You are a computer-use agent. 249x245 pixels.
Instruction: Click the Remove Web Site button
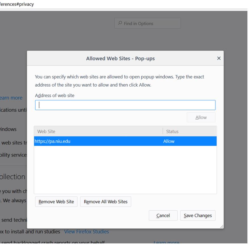56,202
